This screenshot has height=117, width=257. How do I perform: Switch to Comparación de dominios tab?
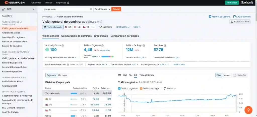(76, 36)
